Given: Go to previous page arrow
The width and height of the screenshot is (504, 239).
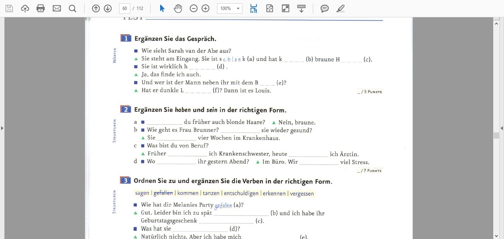Looking at the screenshot, I should (x=96, y=8).
